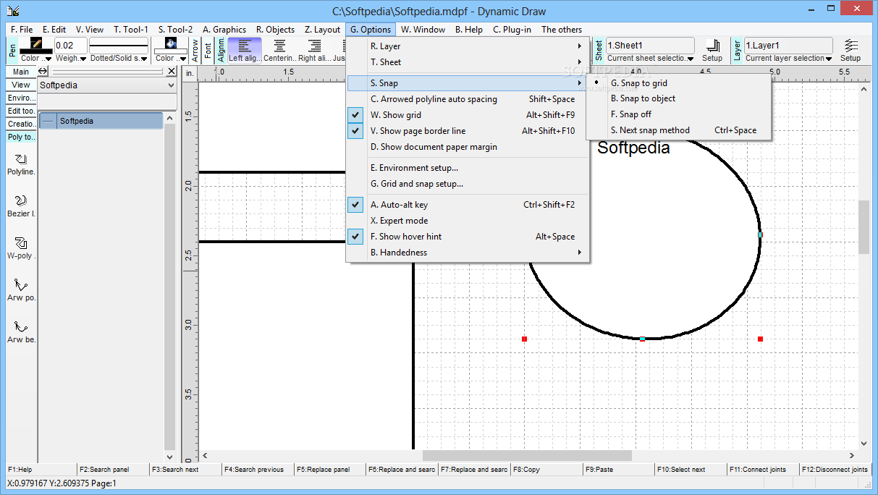The image size is (878, 495).
Task: Click Next snap method entry
Action: [679, 130]
